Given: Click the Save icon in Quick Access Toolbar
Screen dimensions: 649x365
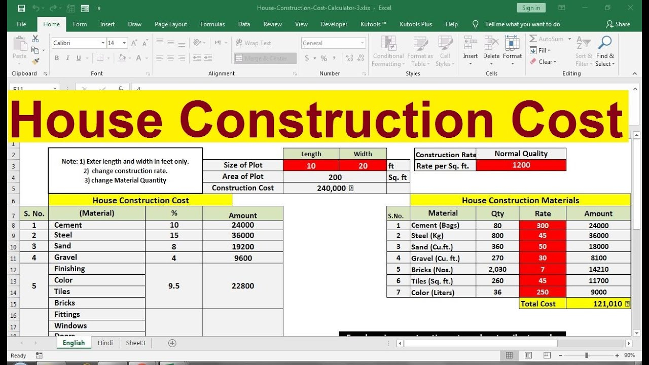Looking at the screenshot, I should [21, 8].
